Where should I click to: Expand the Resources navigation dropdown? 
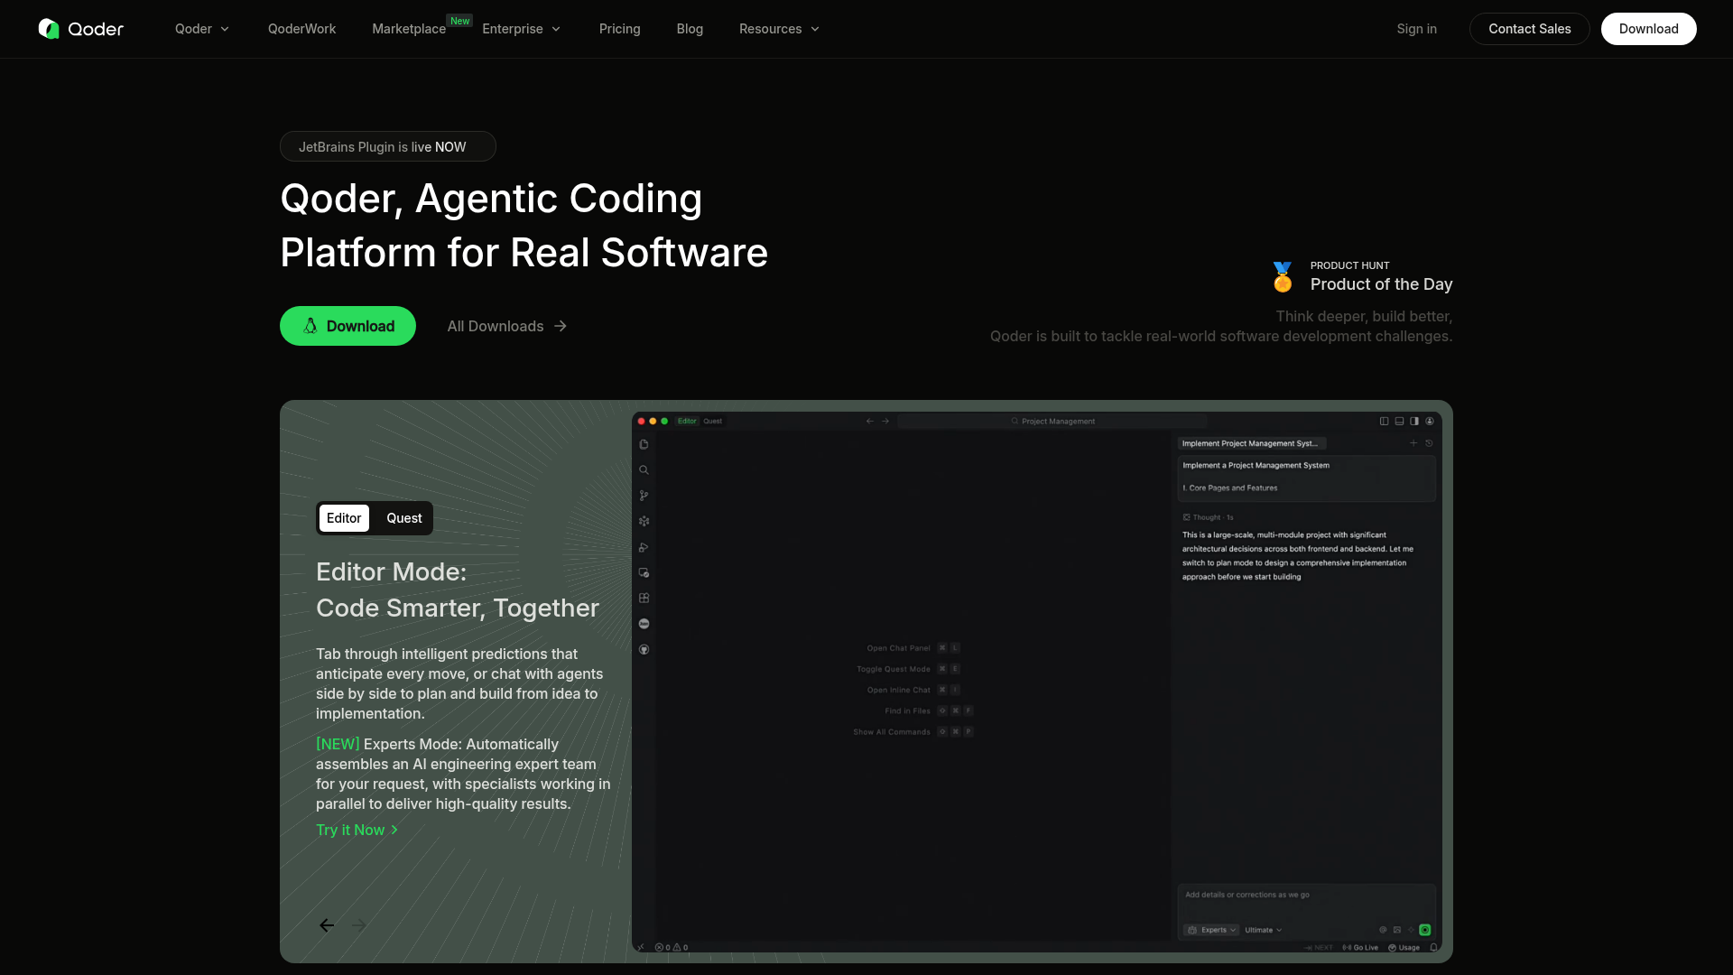(780, 29)
